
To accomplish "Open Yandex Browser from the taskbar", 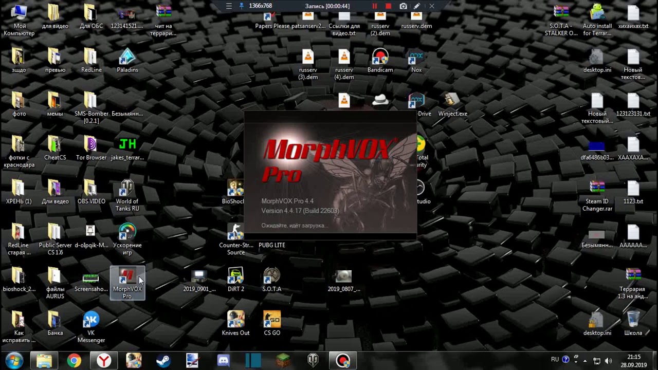I will (x=104, y=361).
